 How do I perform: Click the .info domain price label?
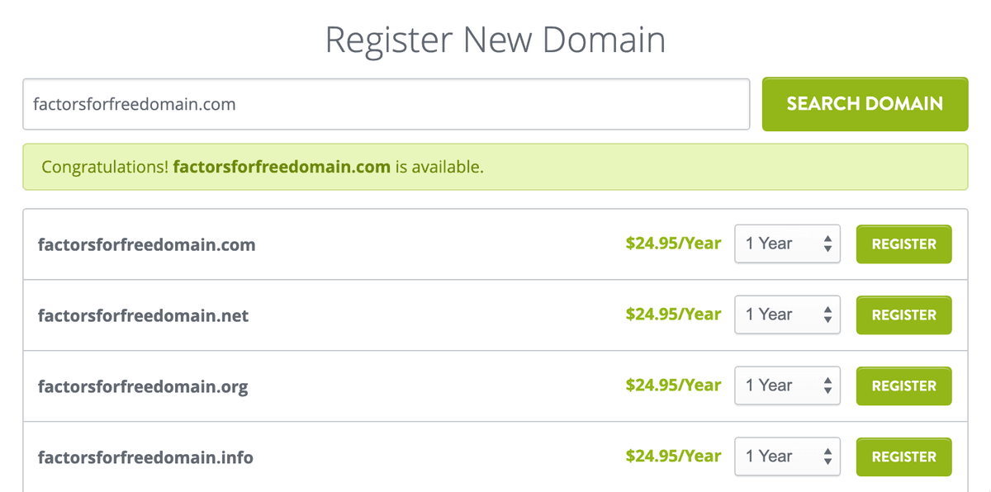673,457
